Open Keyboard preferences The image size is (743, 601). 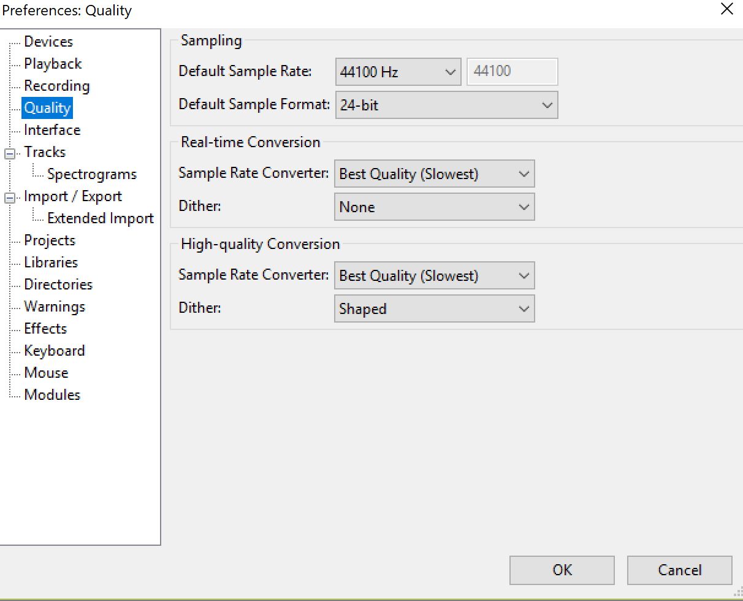point(55,351)
